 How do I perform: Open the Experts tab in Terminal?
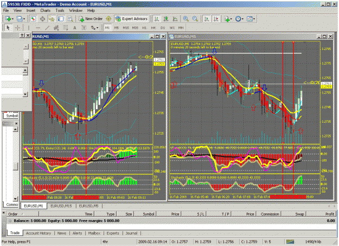[113, 233]
